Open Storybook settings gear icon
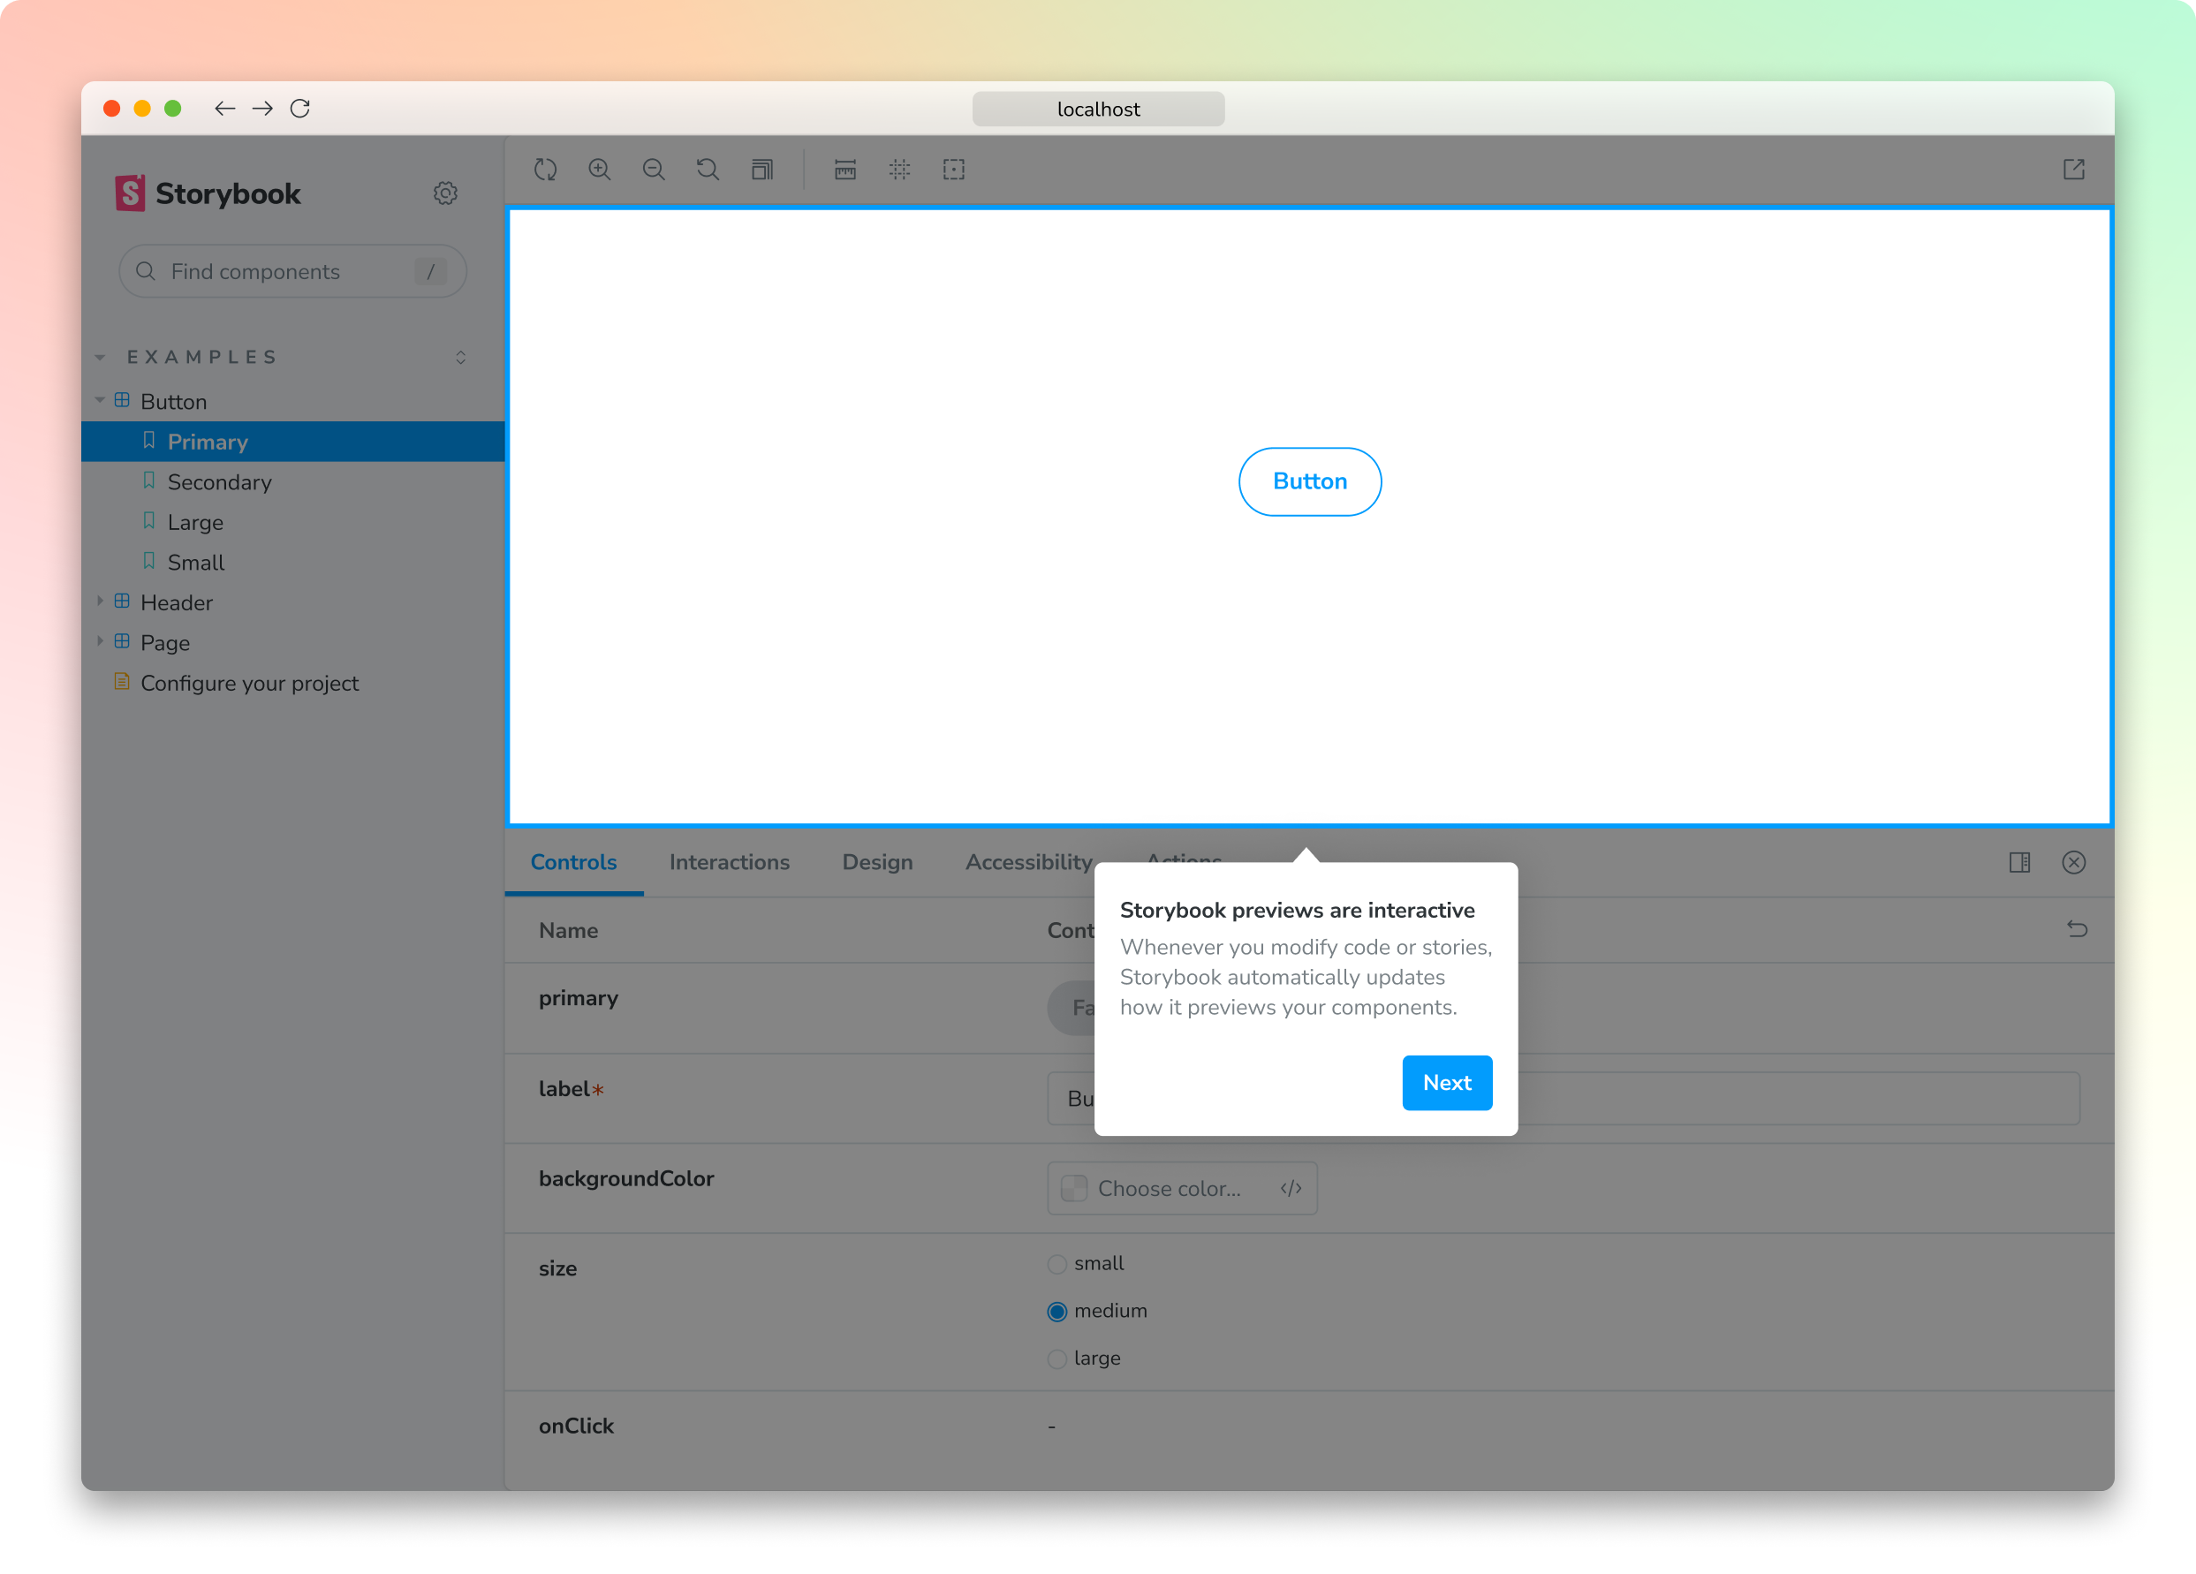 (445, 193)
